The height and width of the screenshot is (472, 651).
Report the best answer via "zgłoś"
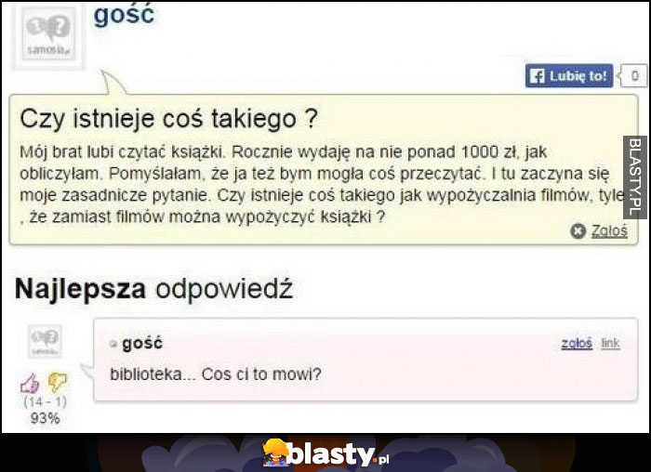577,343
